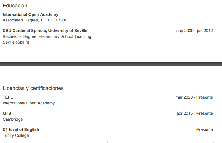222x143 pixels.
Task: Open CEU Cardenal Spinola, University of Seville
Action: click(45, 31)
